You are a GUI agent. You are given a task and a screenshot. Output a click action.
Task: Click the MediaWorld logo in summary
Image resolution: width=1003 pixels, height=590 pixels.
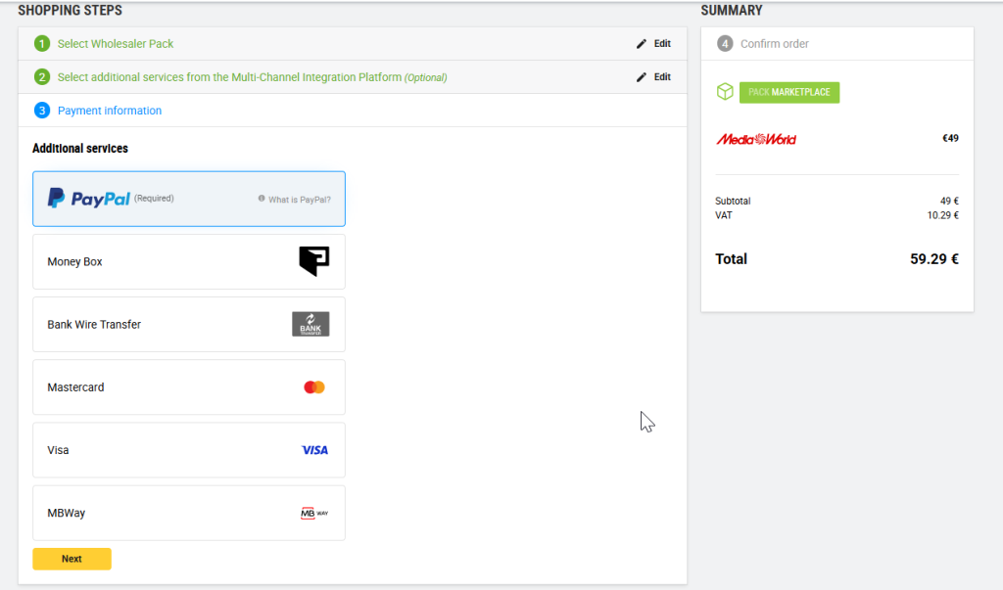[x=756, y=139]
